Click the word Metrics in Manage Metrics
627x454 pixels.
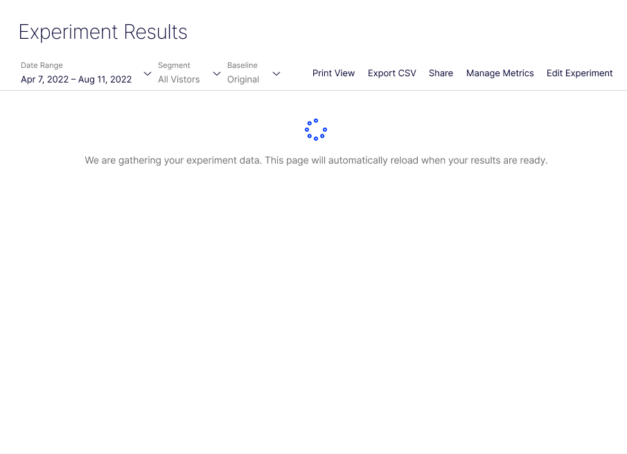click(517, 73)
